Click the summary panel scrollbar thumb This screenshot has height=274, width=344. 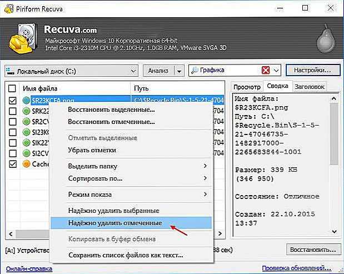333,134
